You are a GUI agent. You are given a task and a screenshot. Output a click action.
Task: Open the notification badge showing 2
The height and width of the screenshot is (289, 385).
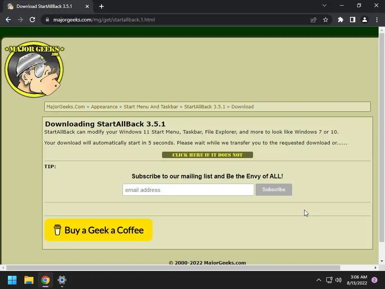[374, 280]
